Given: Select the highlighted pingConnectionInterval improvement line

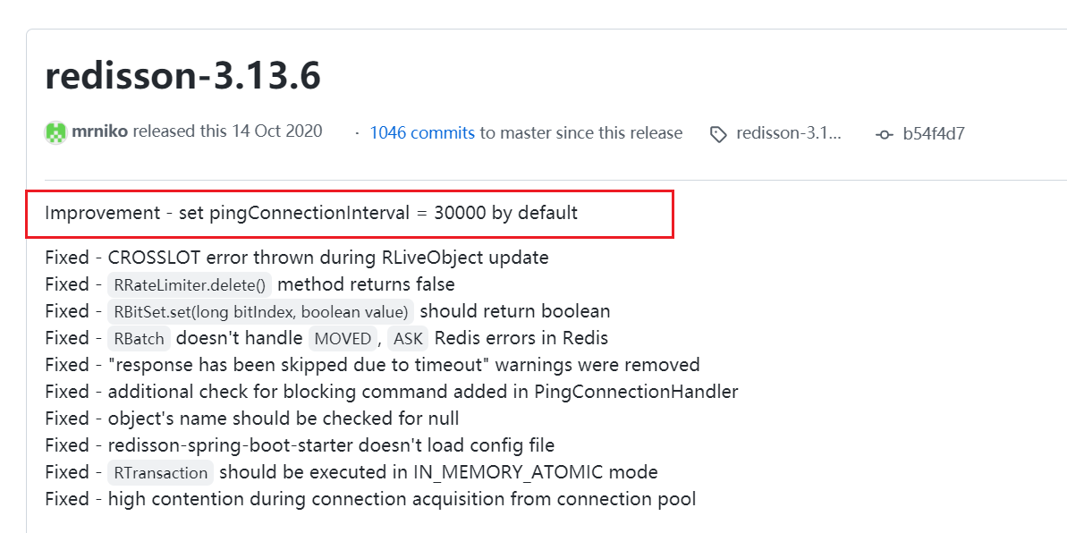Looking at the screenshot, I should coord(310,213).
